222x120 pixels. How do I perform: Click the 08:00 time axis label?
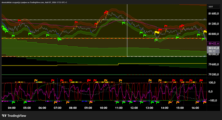point(73,108)
